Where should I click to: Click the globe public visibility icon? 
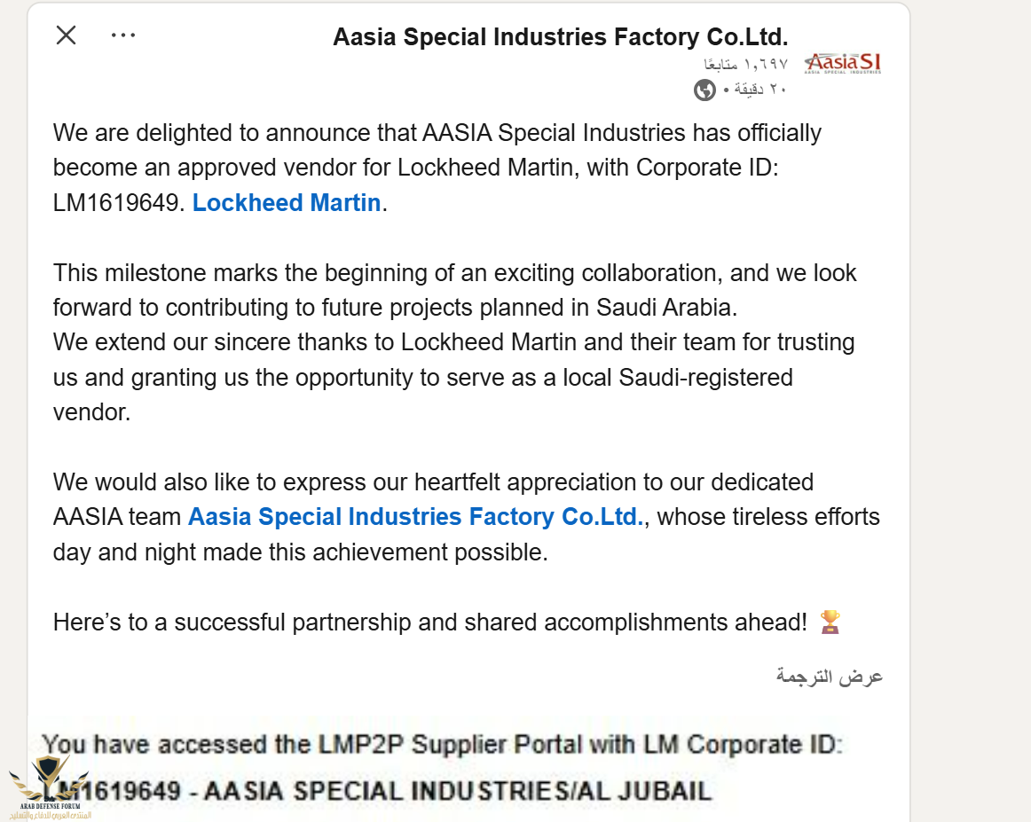click(704, 90)
